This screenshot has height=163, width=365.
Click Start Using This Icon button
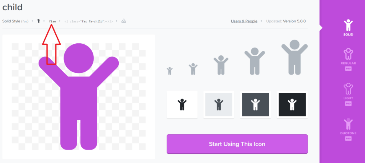237,144
